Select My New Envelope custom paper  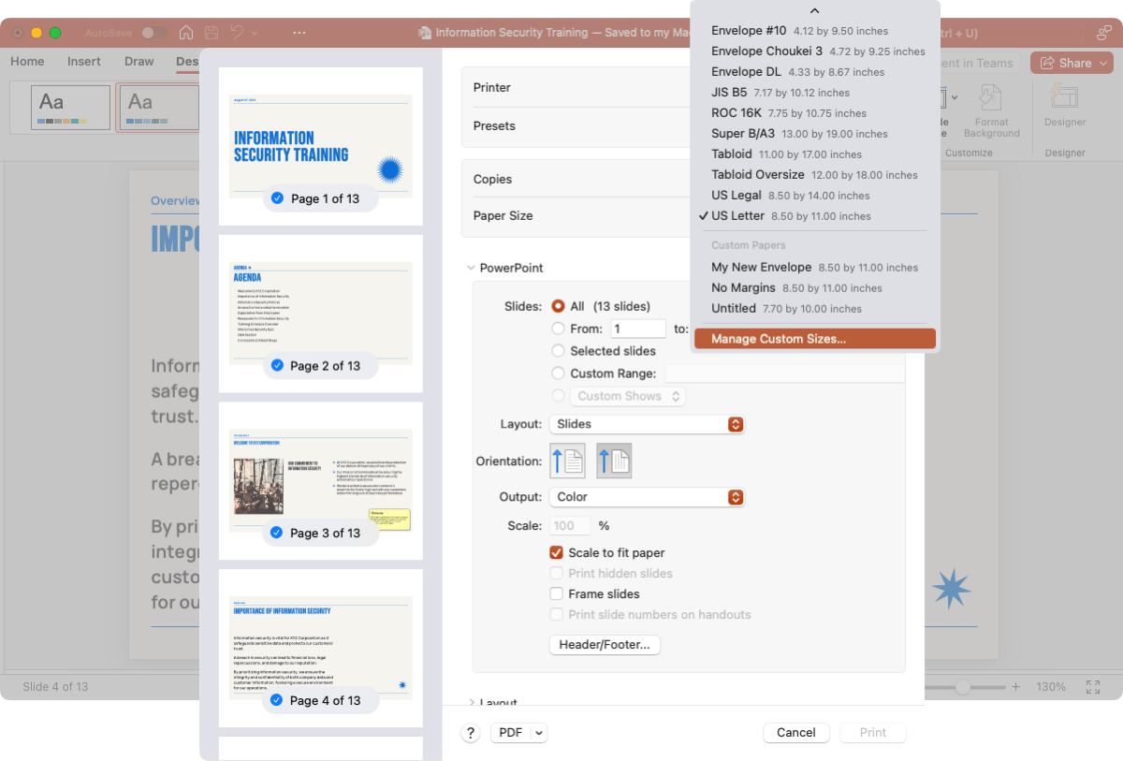815,268
